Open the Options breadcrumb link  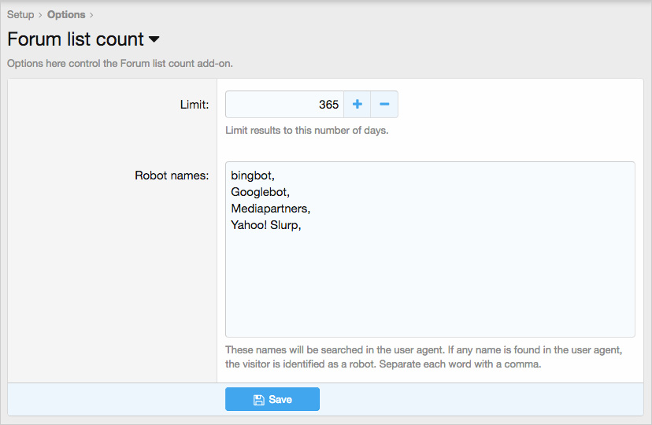point(66,15)
